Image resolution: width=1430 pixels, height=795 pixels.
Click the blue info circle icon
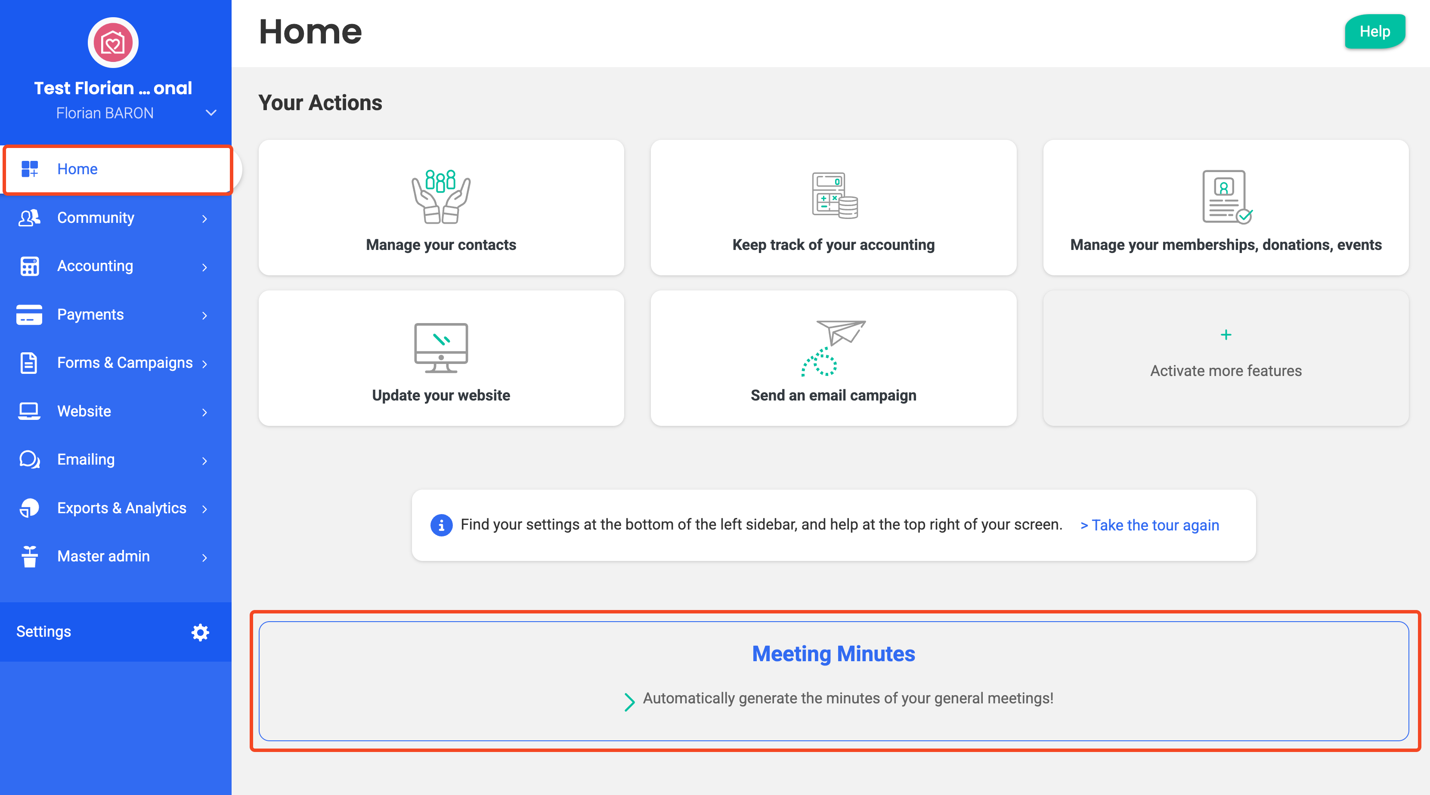[441, 525]
